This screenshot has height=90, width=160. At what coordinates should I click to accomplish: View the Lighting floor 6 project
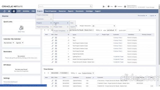(x=56, y=57)
